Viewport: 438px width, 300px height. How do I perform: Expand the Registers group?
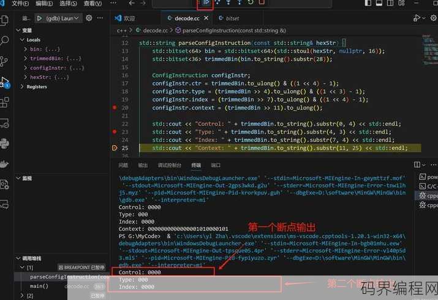[x=22, y=87]
